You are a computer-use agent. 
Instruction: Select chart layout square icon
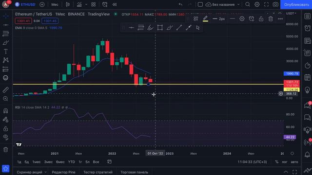200,4
